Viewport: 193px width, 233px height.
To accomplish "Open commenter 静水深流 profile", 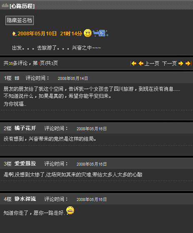I will click(25, 199).
